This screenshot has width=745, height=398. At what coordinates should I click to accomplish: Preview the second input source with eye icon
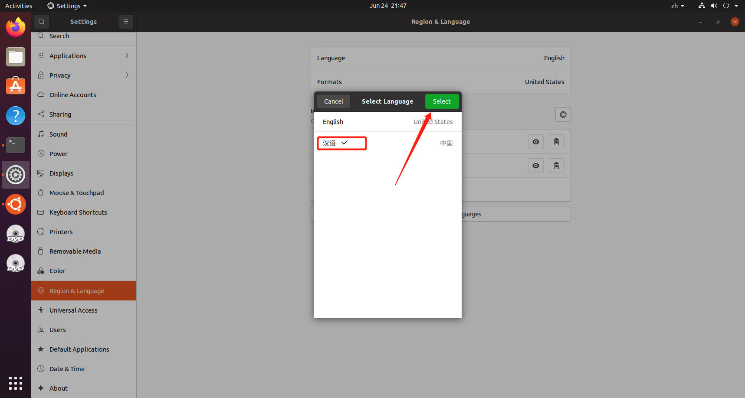point(536,166)
